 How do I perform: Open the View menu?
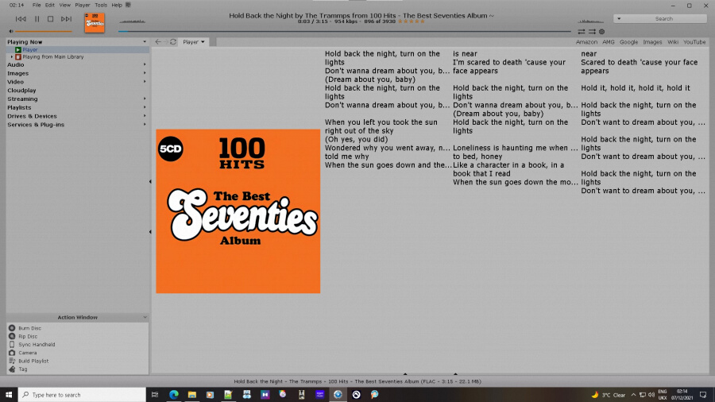[x=65, y=5]
